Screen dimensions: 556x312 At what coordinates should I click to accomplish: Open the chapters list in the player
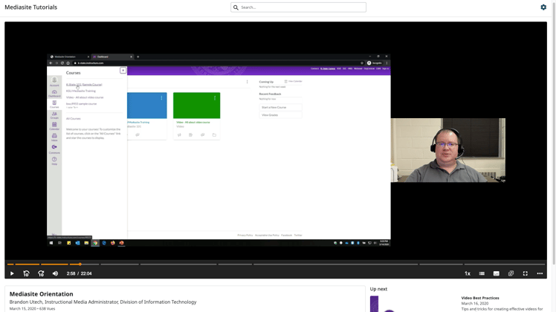(482, 273)
